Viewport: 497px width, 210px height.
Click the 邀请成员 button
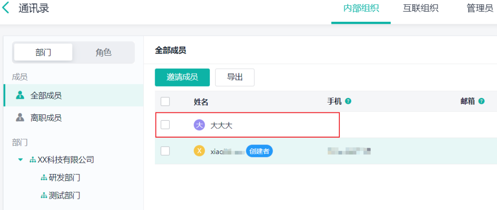(182, 77)
